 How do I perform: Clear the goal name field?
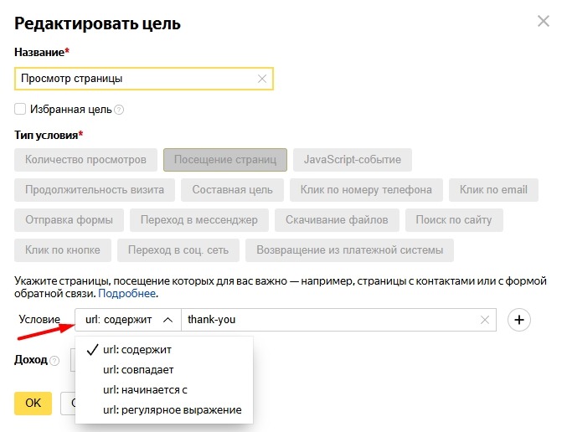coord(262,79)
